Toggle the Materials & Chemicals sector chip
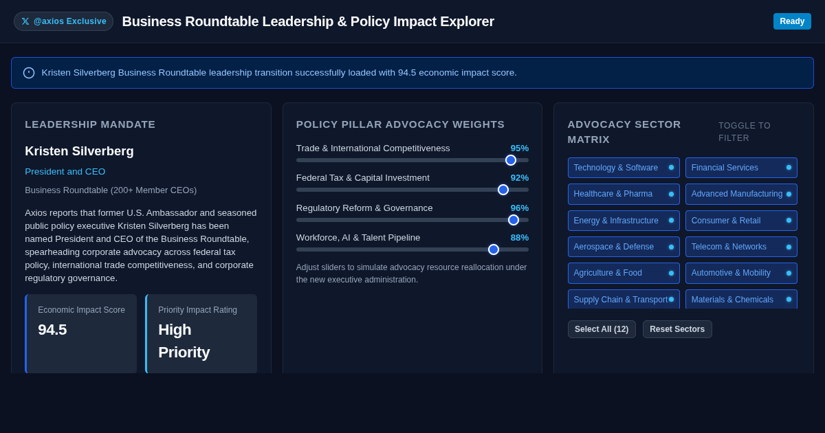Viewport: 825px width, 433px height. pos(741,299)
